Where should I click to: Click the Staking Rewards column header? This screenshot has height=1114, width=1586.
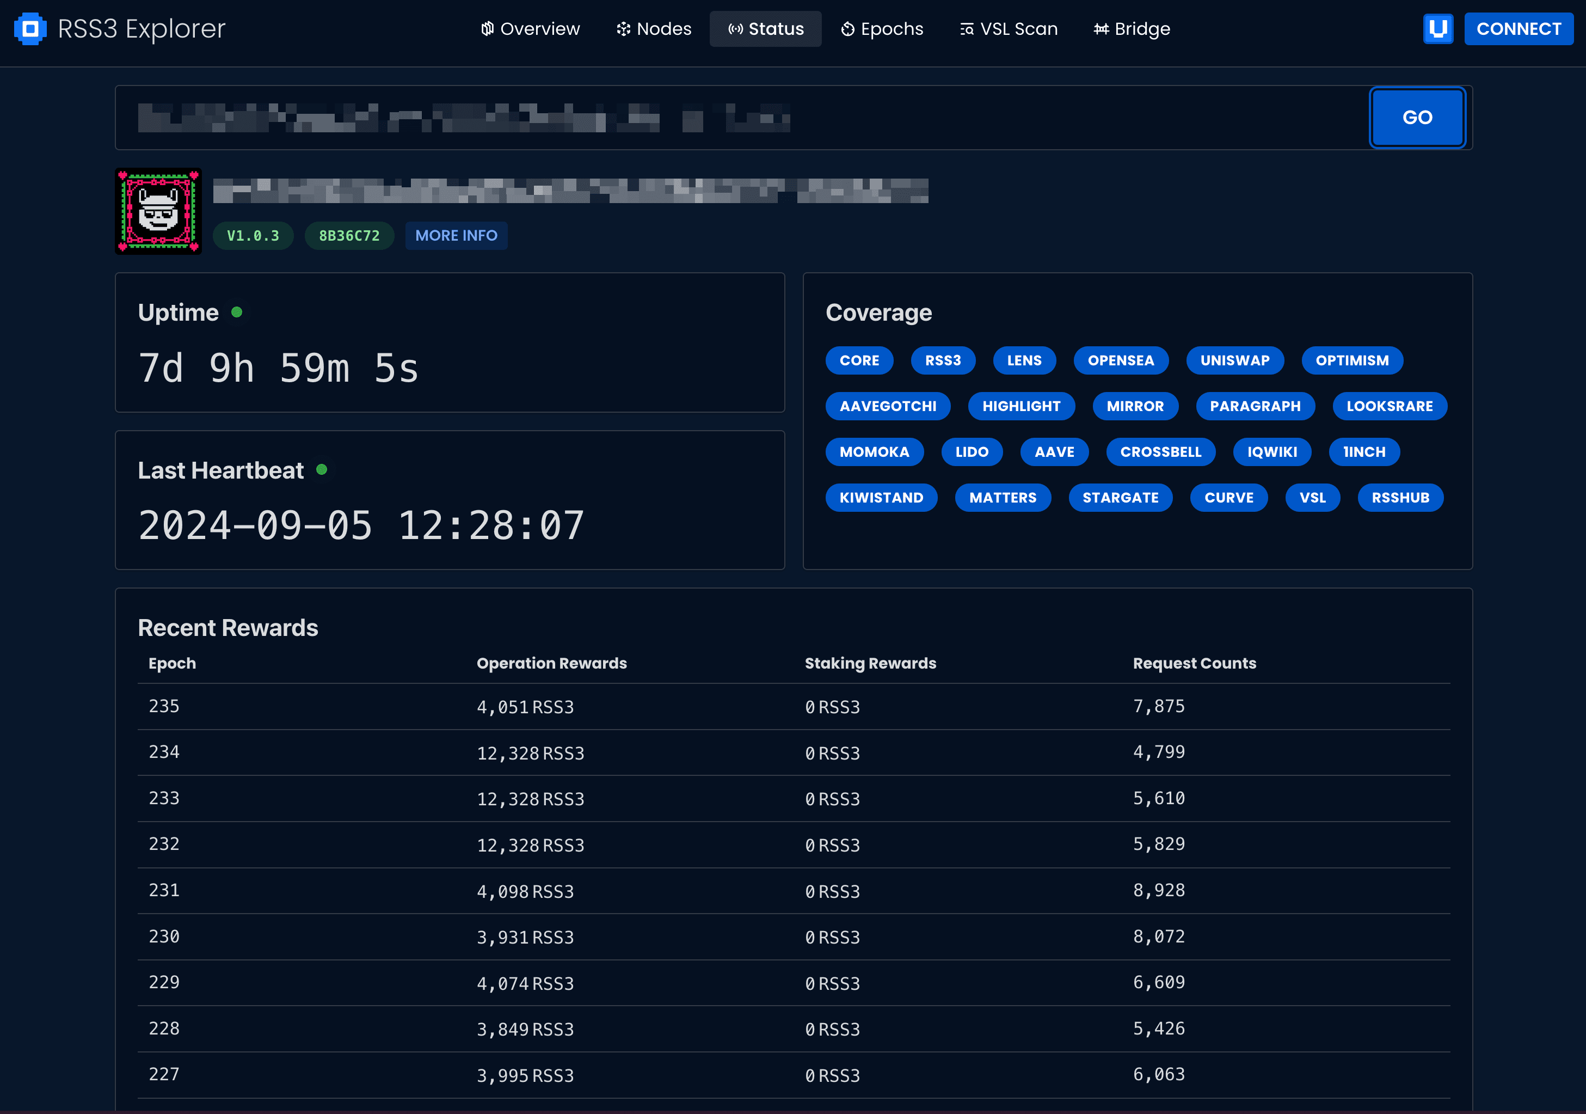870,663
